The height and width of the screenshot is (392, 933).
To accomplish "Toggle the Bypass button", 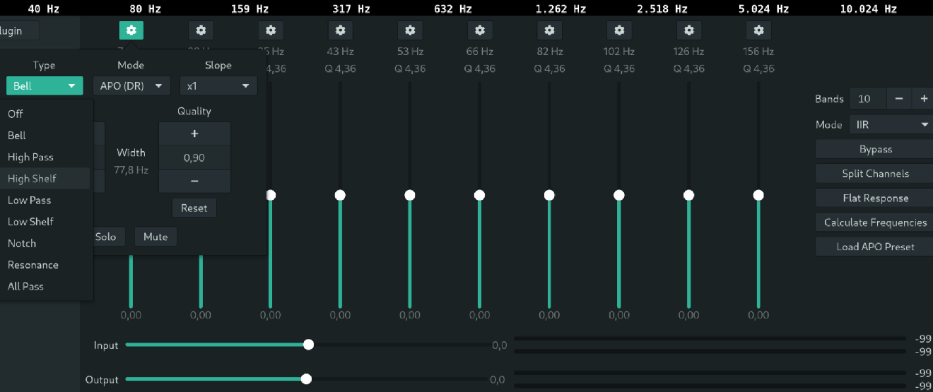I will tap(875, 149).
